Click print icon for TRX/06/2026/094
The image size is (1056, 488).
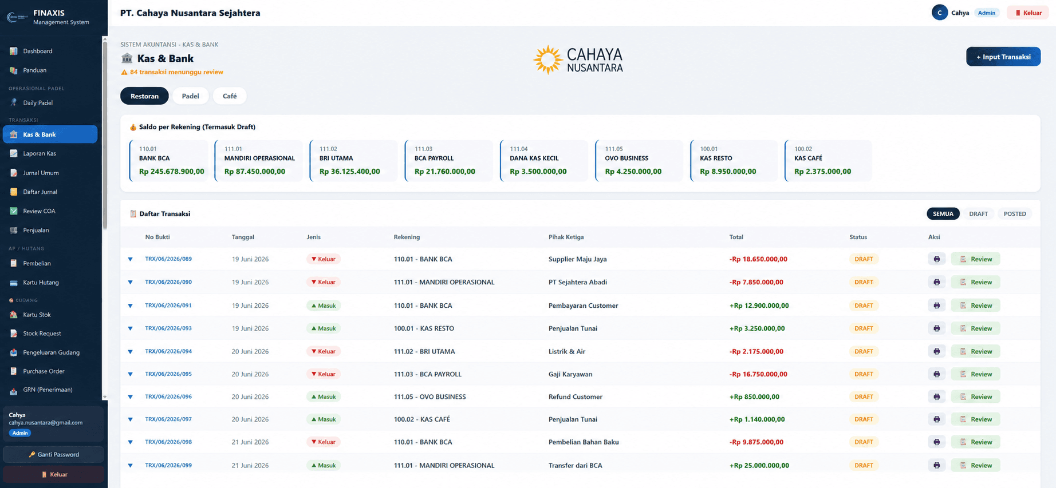coord(936,351)
